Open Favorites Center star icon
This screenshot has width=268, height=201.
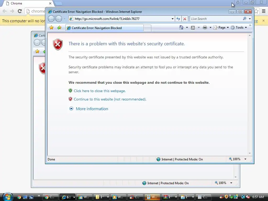click(x=52, y=27)
